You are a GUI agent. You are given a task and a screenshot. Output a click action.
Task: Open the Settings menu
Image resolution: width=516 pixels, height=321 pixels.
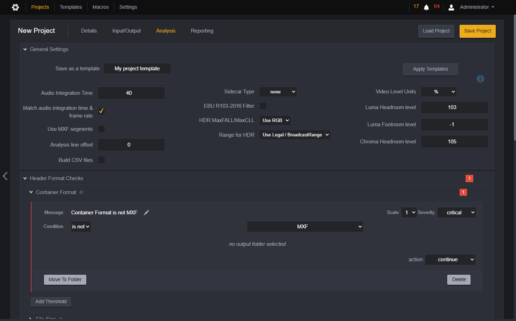(x=128, y=7)
